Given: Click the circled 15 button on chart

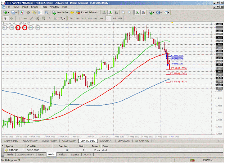Looking at the screenshot, I should [12, 28].
